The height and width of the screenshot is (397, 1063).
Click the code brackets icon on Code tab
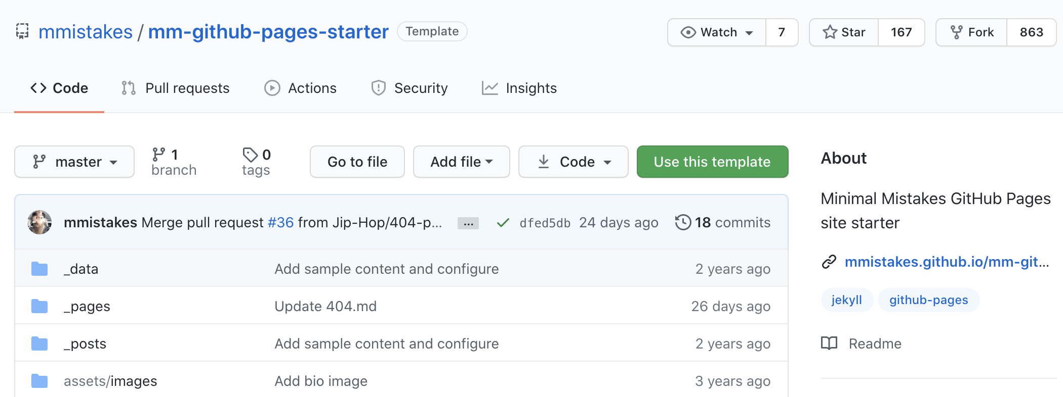tap(38, 88)
